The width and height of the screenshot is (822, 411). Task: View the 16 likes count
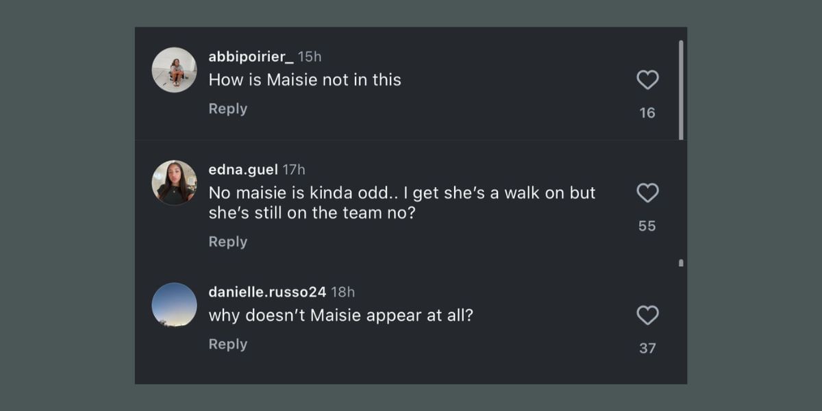[x=647, y=113]
